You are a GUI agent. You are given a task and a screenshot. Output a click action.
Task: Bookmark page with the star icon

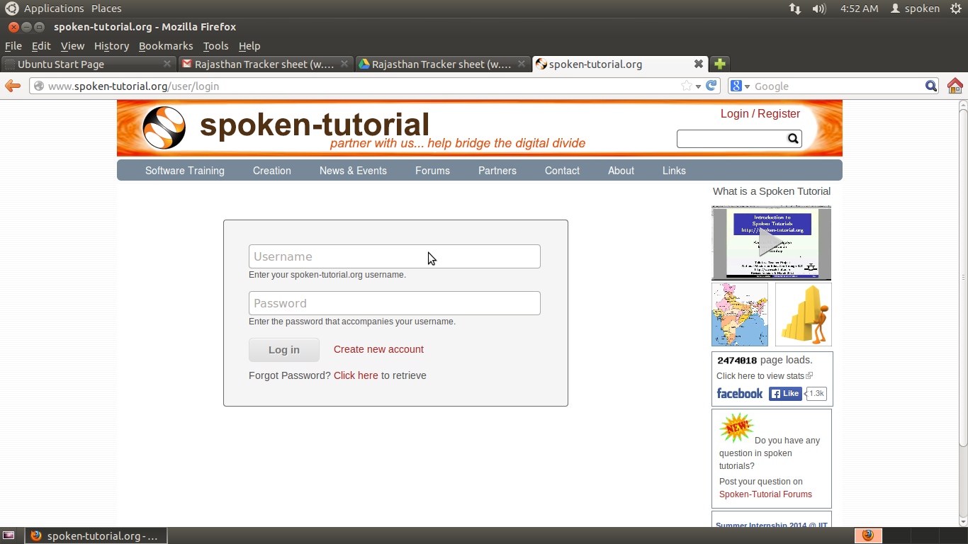(686, 86)
